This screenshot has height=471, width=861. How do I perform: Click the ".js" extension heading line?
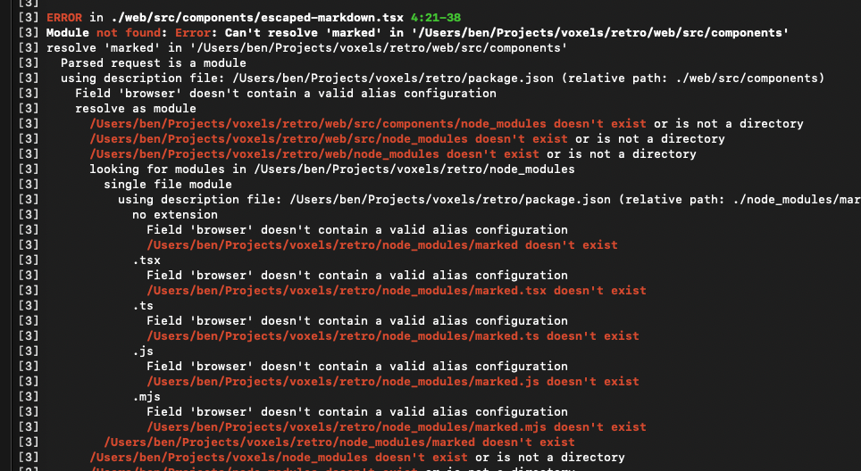pyautogui.click(x=143, y=351)
